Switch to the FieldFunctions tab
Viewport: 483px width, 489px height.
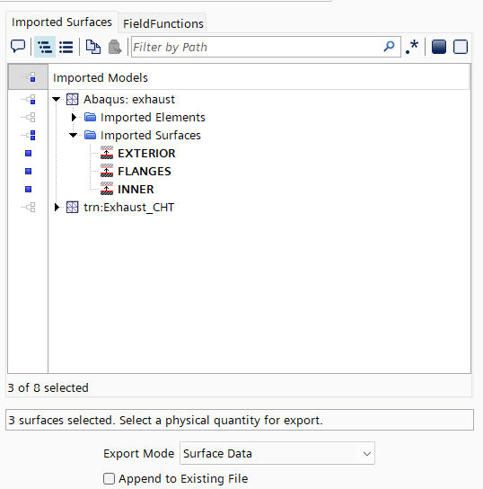click(163, 23)
